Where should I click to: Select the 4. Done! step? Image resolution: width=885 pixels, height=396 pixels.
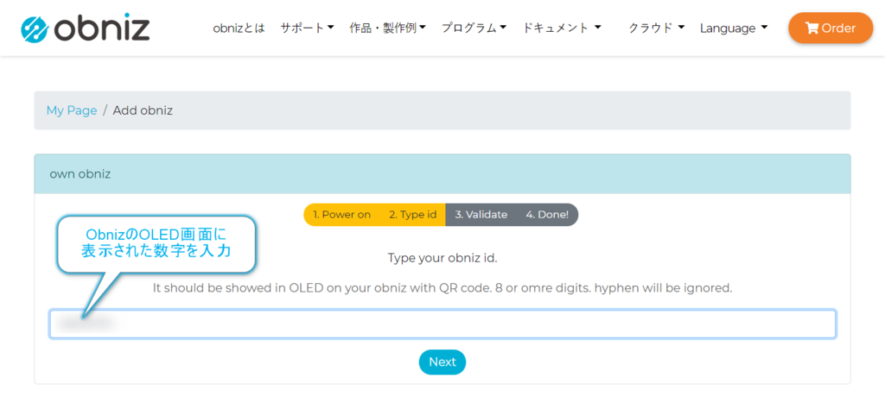coord(547,215)
